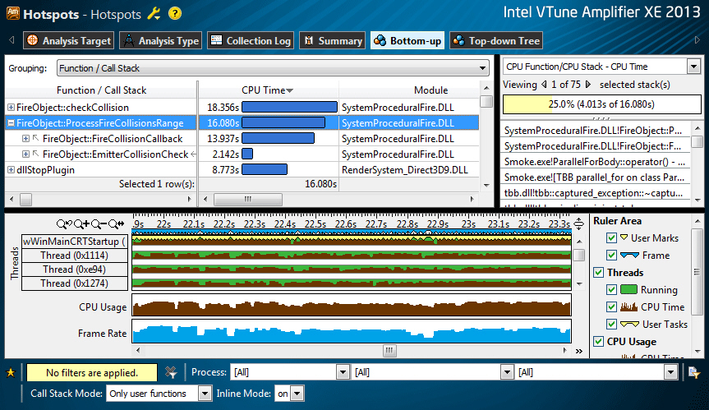Click the wrench configuration icon beside Hotspots title

[153, 15]
